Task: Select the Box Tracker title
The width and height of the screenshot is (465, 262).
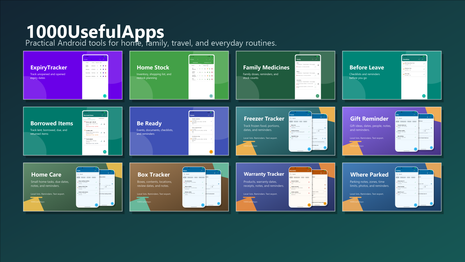Action: (x=154, y=175)
